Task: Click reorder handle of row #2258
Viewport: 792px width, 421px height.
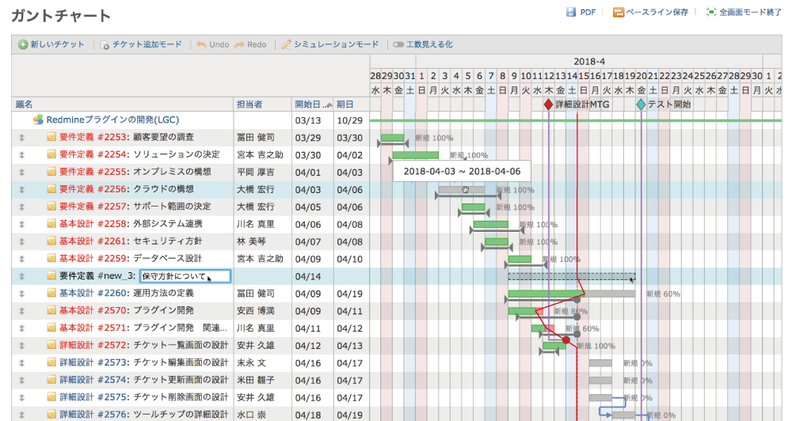Action: coord(21,224)
